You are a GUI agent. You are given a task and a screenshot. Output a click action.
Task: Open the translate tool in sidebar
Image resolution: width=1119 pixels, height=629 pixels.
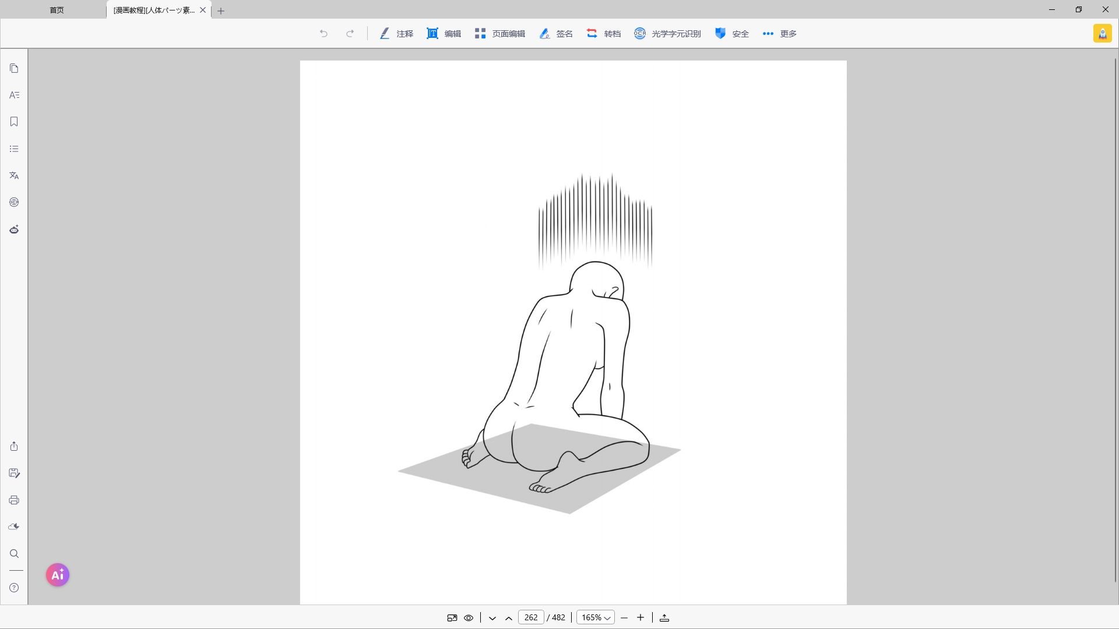pos(14,175)
